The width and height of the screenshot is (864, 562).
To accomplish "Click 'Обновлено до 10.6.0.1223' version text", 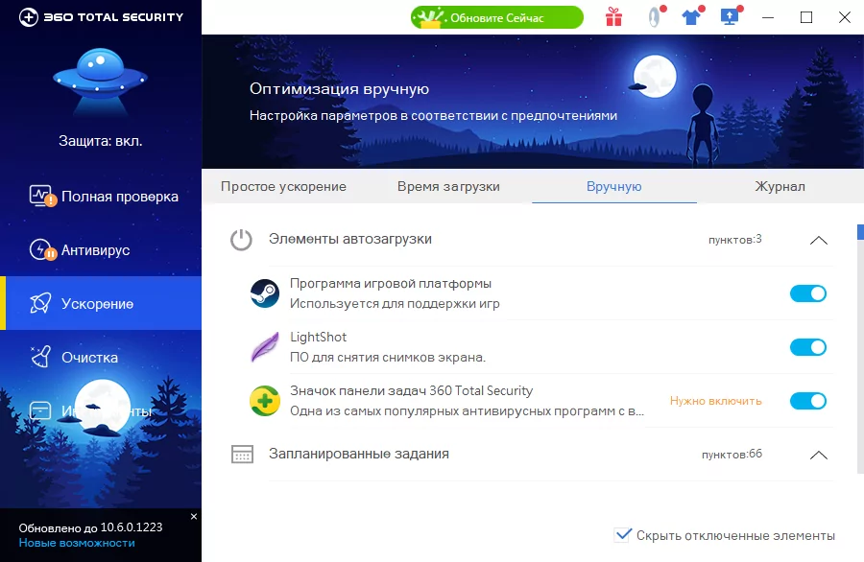I will (90, 527).
